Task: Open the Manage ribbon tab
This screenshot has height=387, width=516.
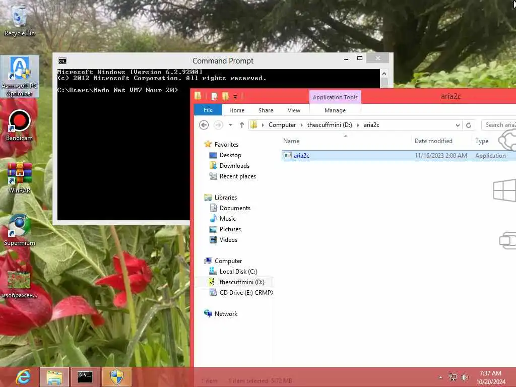Action: 335,110
